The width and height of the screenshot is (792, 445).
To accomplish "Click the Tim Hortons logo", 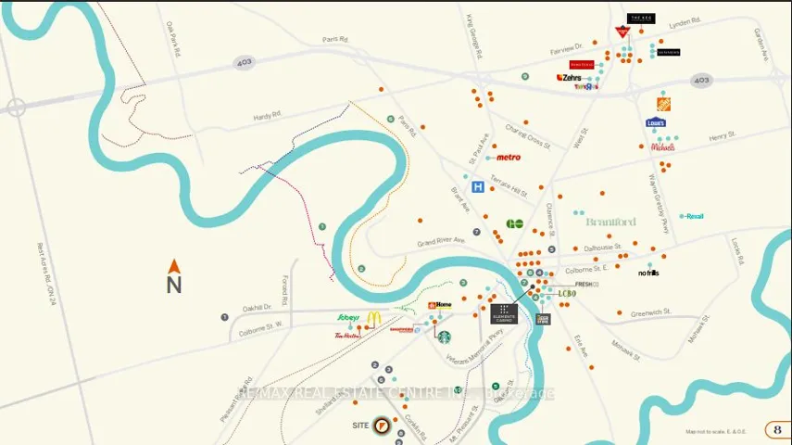I will click(x=347, y=336).
